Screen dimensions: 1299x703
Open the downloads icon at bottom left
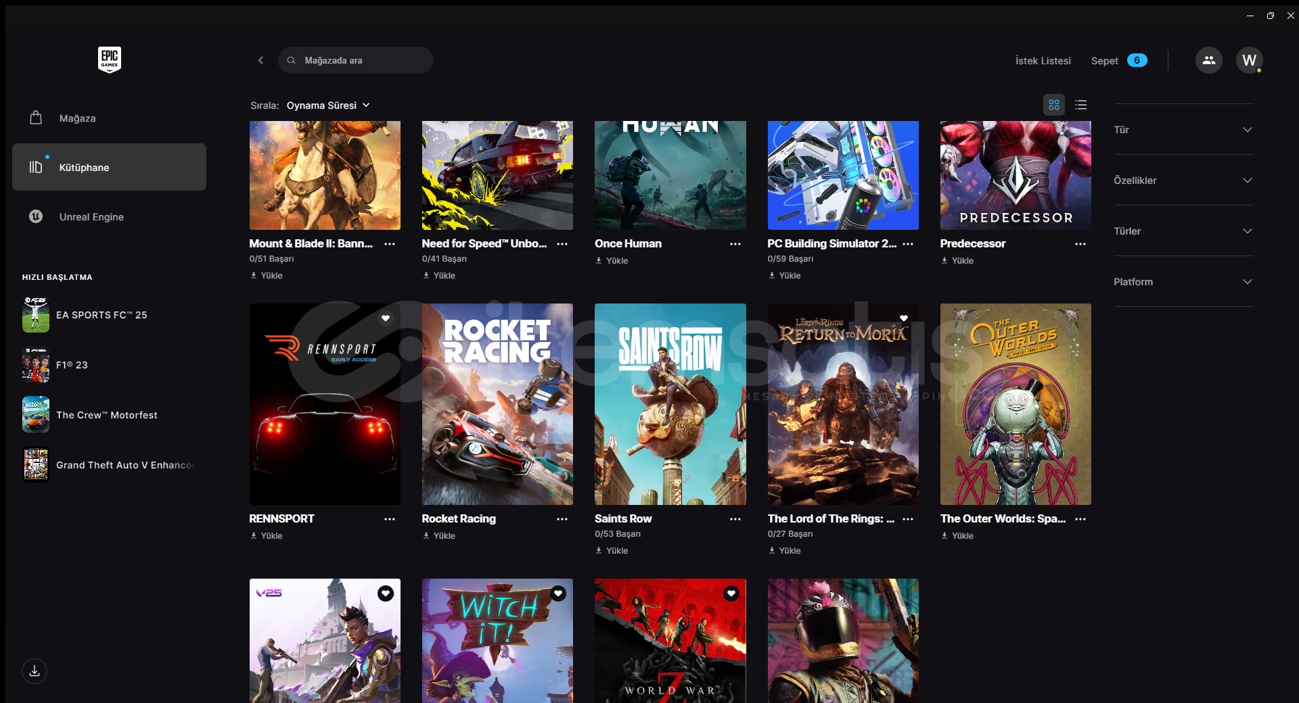point(35,671)
